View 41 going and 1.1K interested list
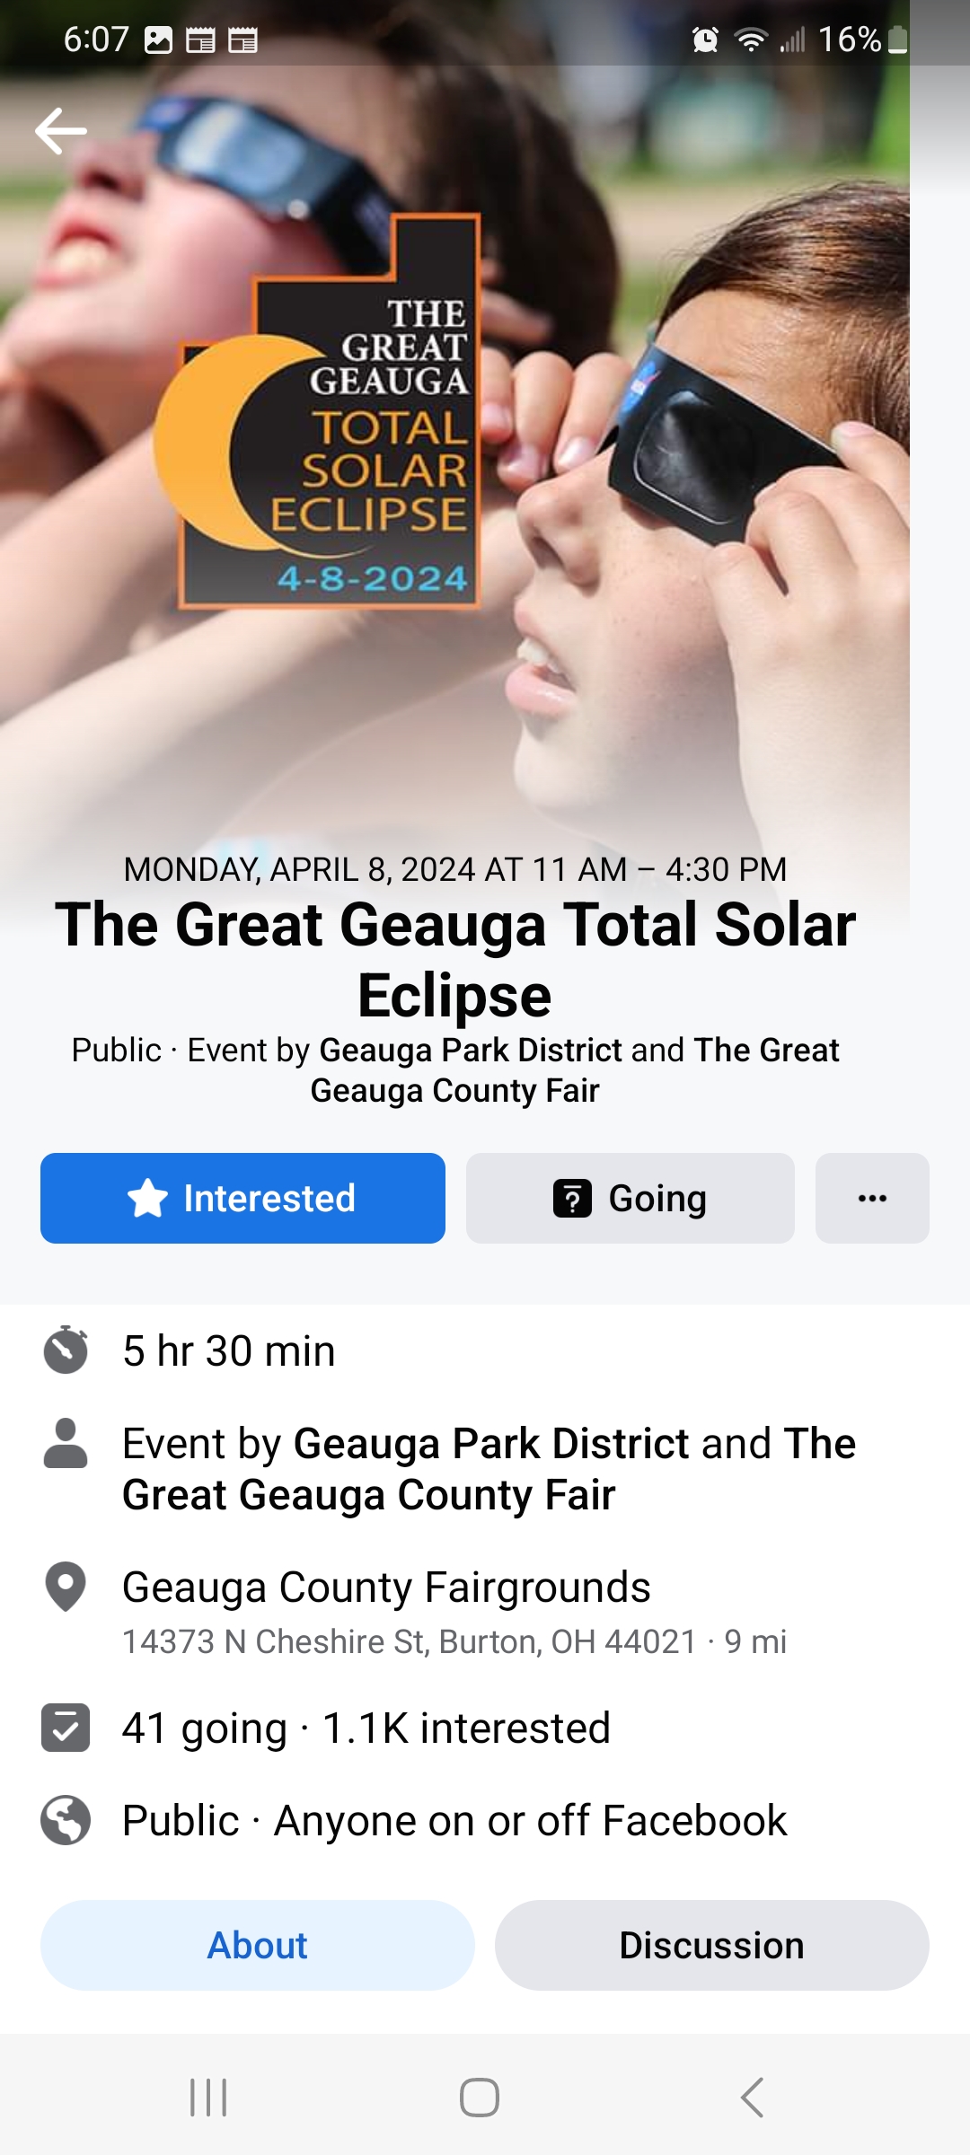This screenshot has height=2155, width=970. click(x=366, y=1728)
